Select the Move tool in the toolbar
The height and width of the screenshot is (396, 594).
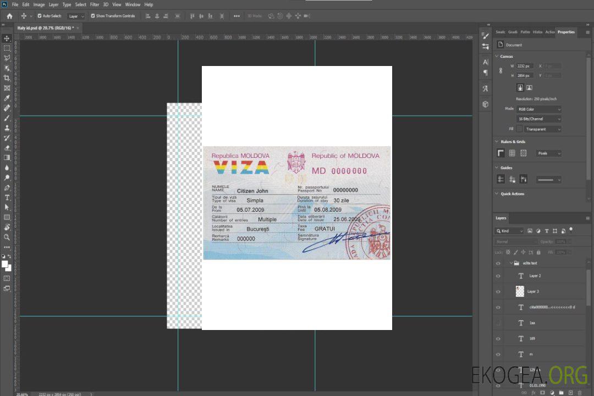point(7,38)
